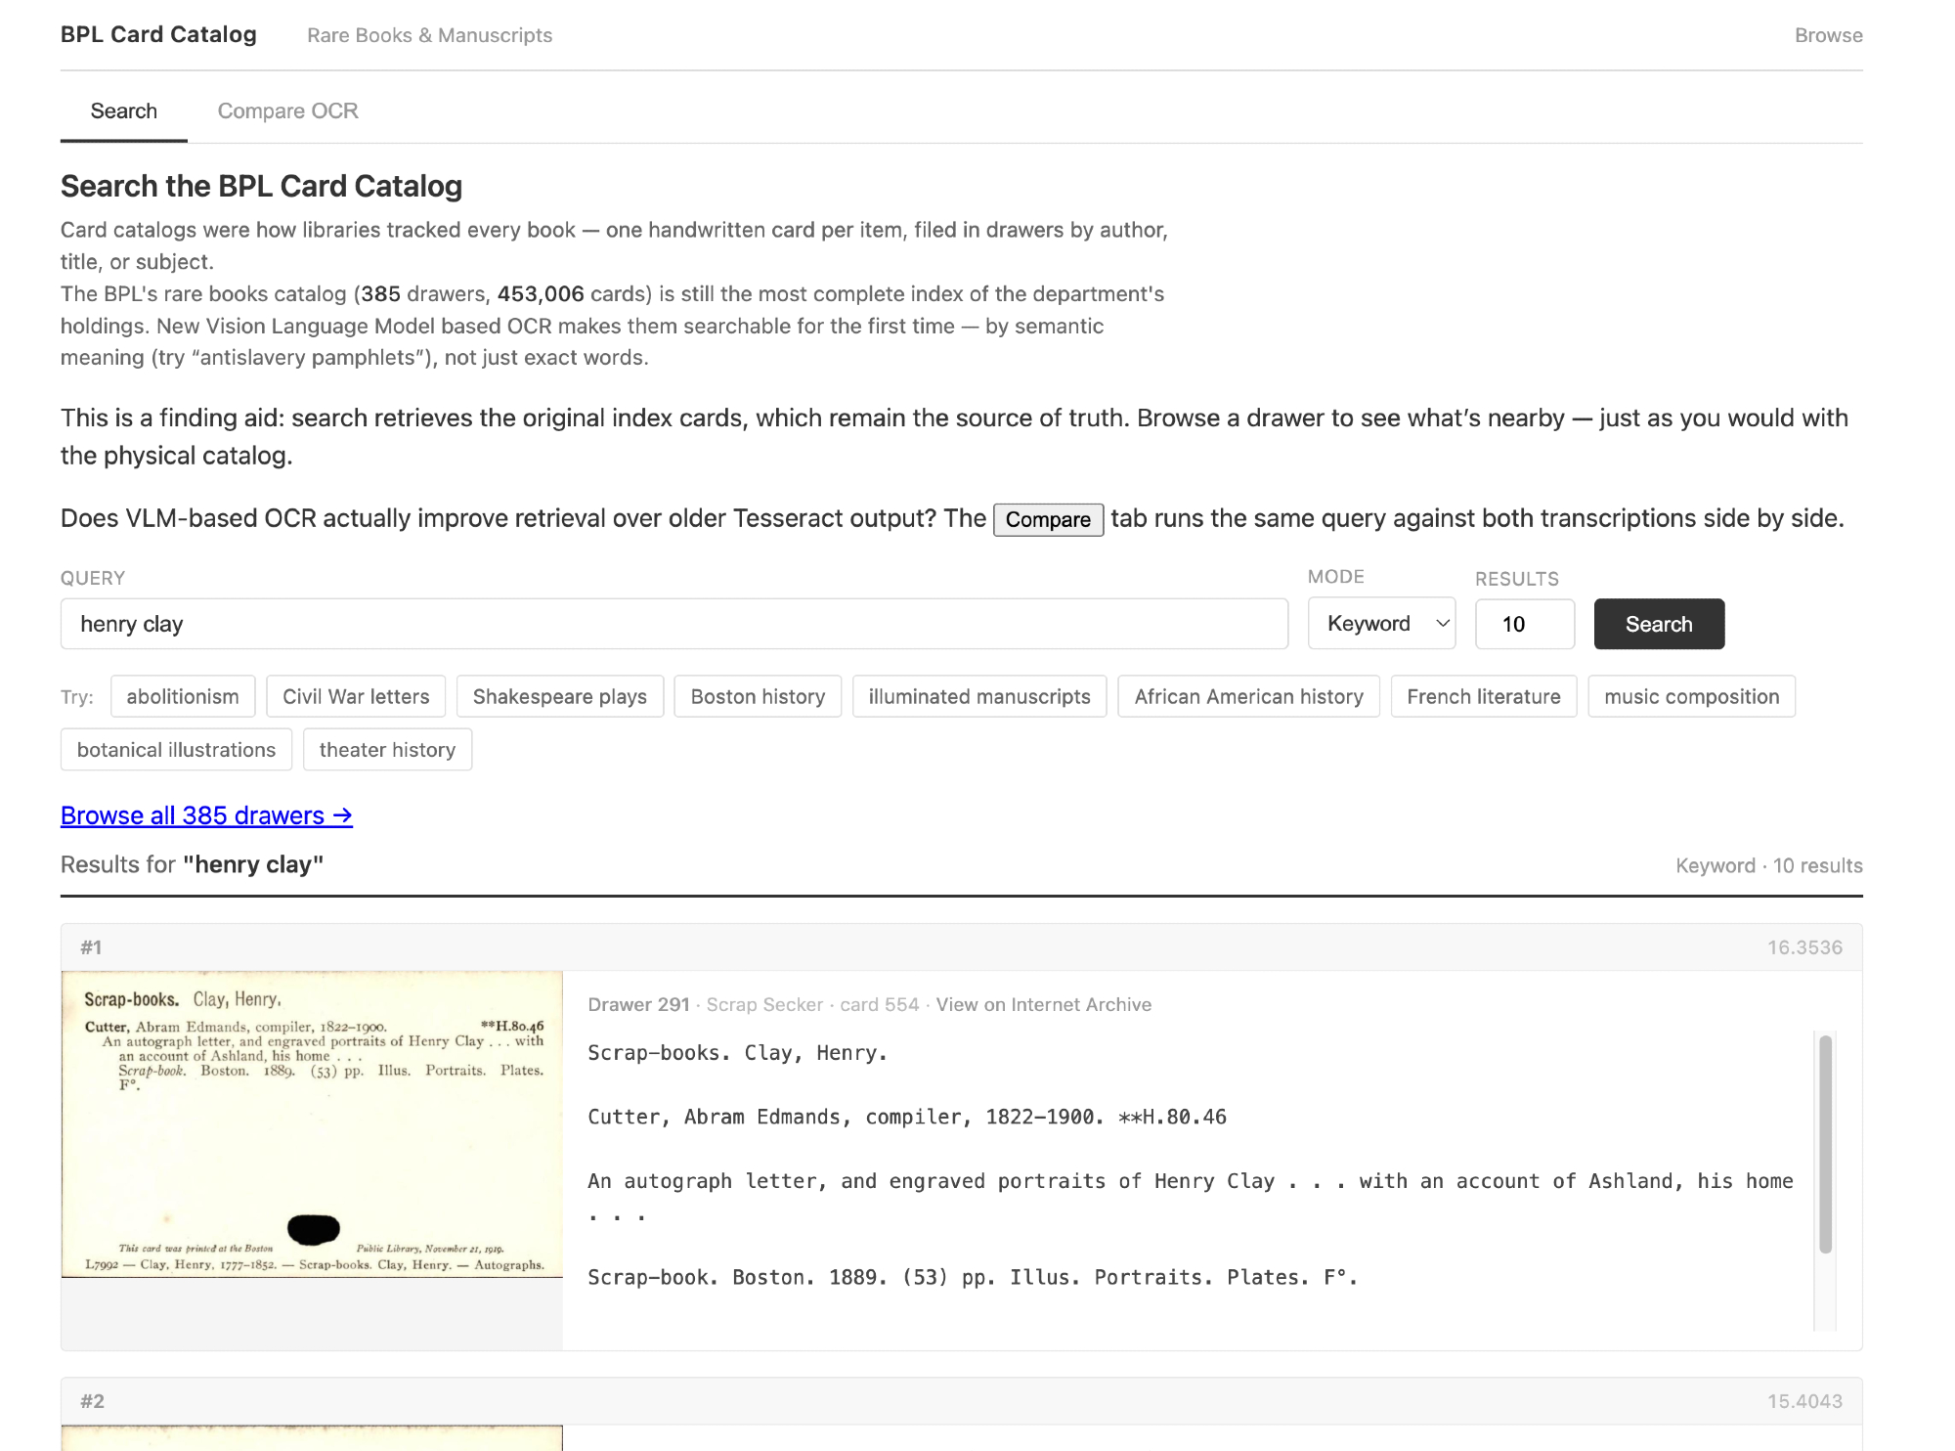Click the Browse link in header

(1828, 35)
